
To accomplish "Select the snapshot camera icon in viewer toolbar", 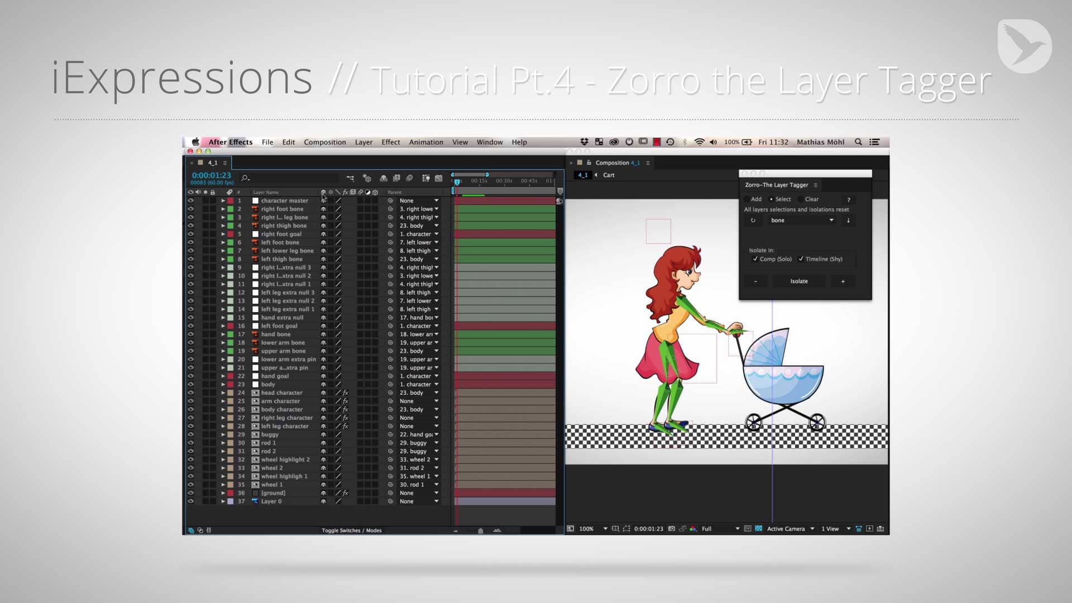I will click(671, 529).
